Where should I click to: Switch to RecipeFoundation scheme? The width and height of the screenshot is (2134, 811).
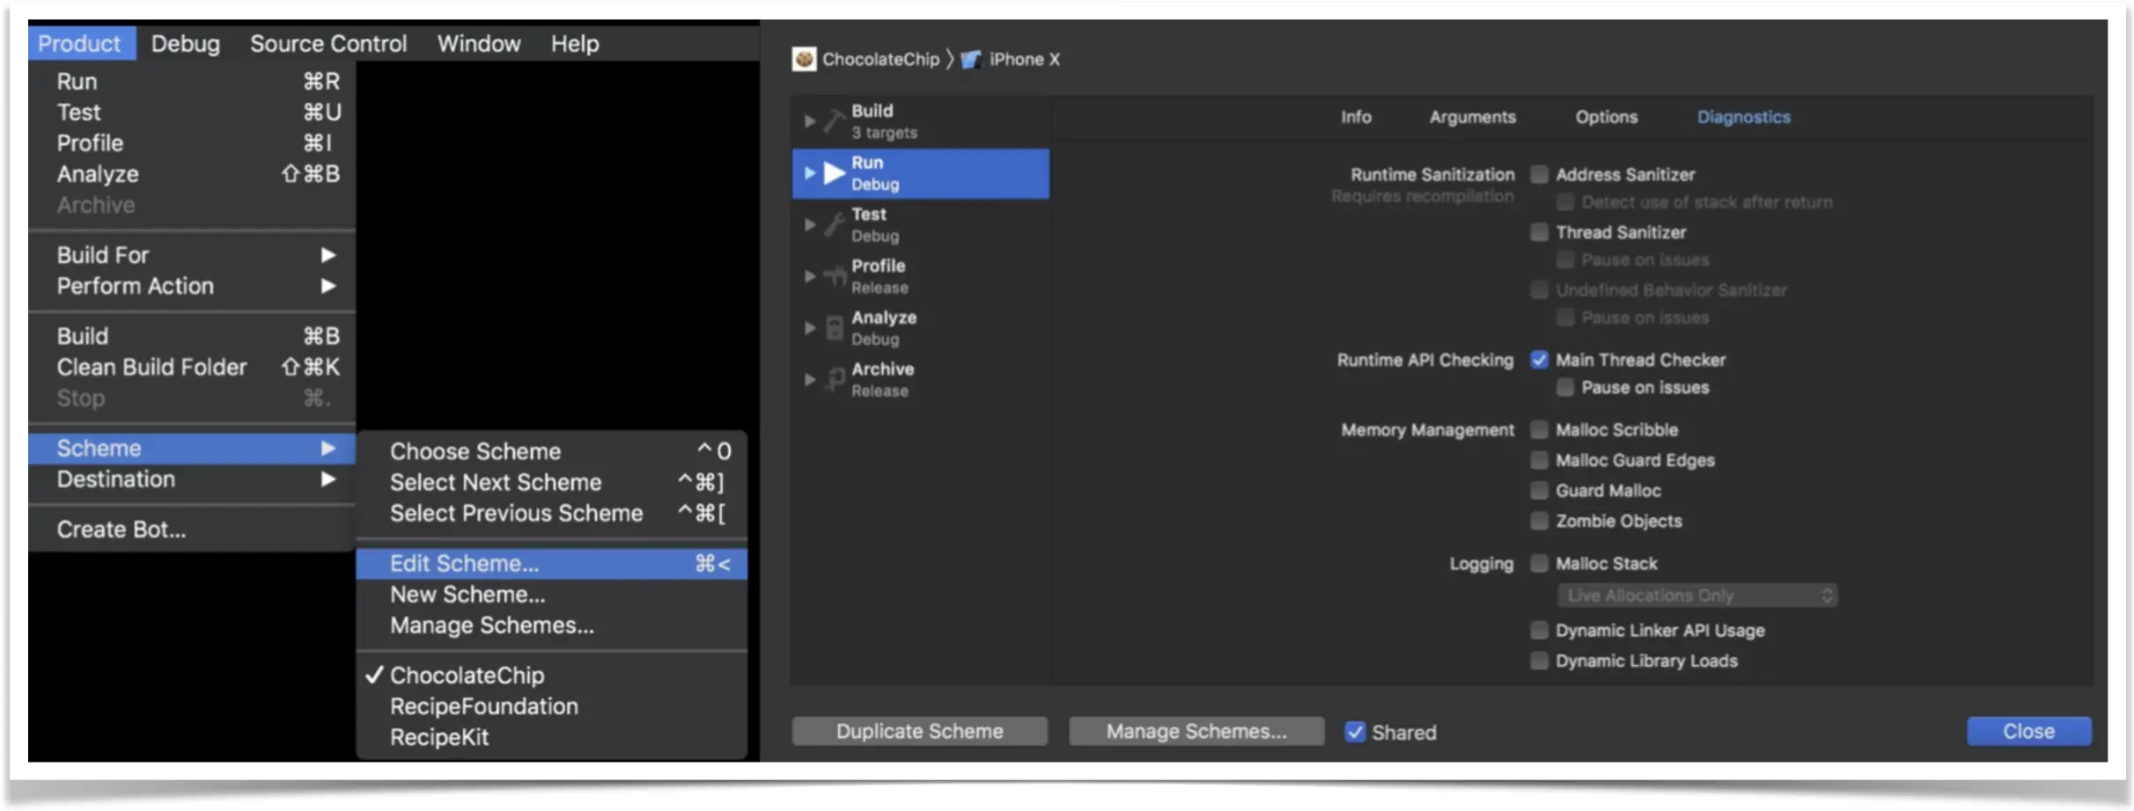(552, 706)
